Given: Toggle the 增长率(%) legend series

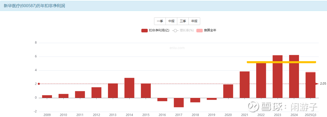Looking at the screenshot, I should tap(183, 31).
